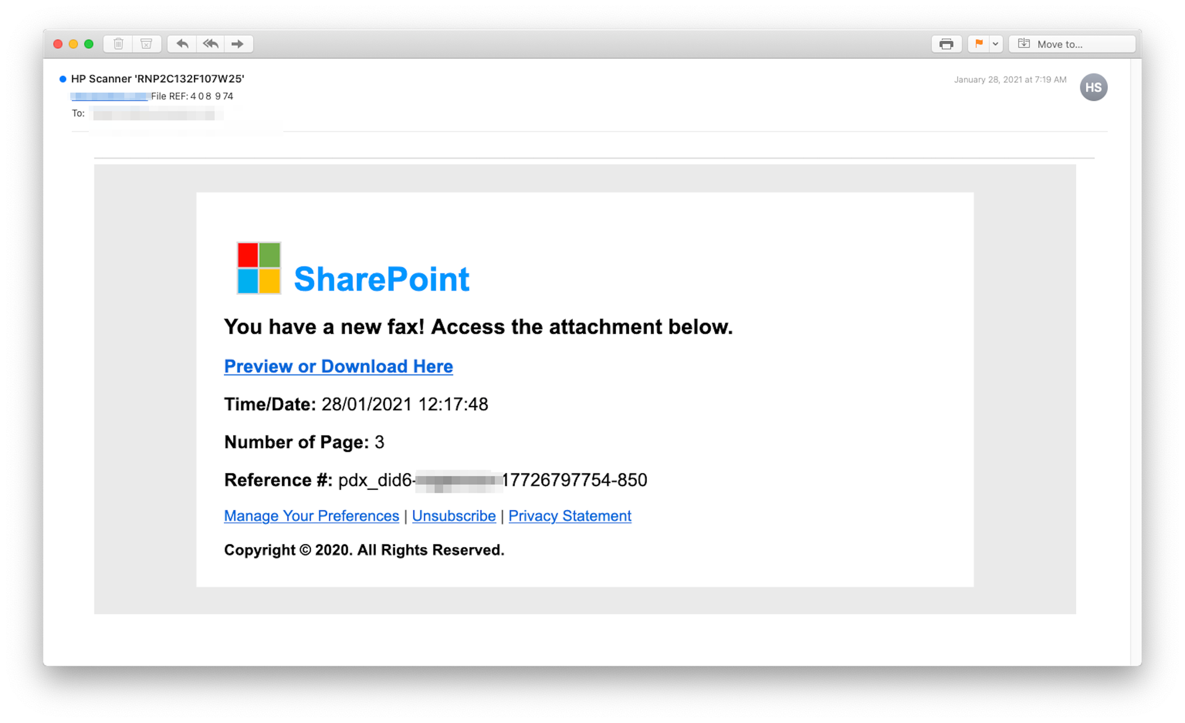Open the Move to… mailbox selector
The height and width of the screenshot is (723, 1185).
point(1072,44)
